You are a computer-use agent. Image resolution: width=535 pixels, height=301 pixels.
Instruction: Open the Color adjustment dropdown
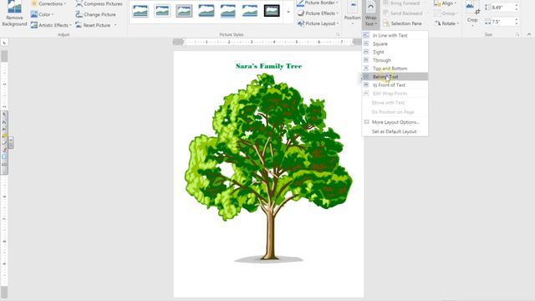(42, 14)
